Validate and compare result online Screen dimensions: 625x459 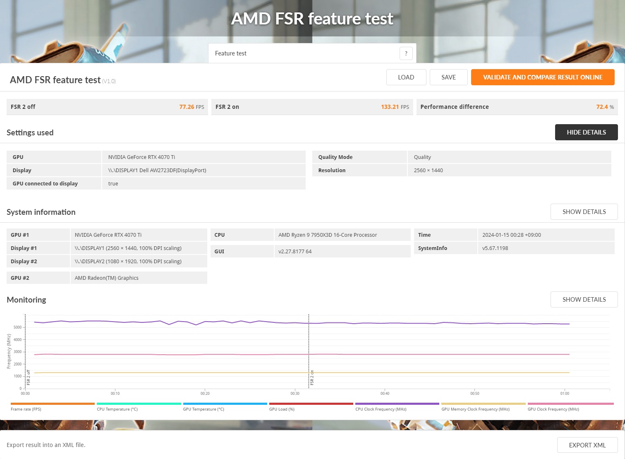(543, 77)
